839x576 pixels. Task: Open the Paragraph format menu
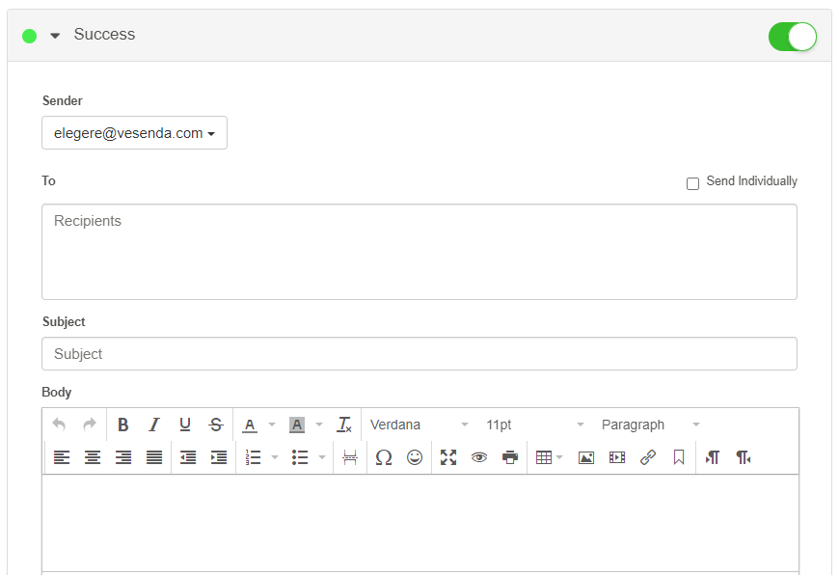click(651, 425)
